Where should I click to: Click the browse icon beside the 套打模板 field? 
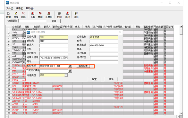(x=70, y=66)
